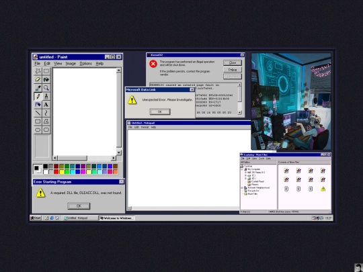Click the red error icon in Kernel32 dialog
This screenshot has width=363, height=272.
(x=153, y=64)
